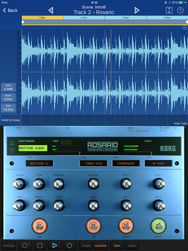Stop playback with the square button

[40, 246]
